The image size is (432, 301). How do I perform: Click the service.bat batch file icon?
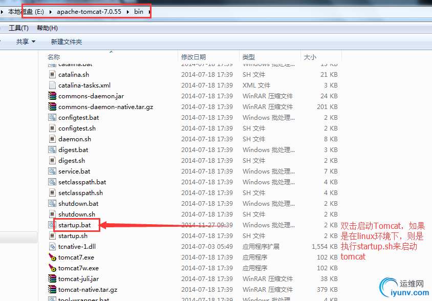[x=52, y=171]
